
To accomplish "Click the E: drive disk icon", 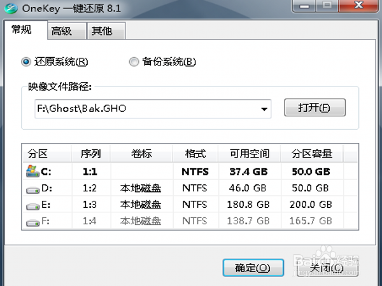I will click(x=32, y=207).
